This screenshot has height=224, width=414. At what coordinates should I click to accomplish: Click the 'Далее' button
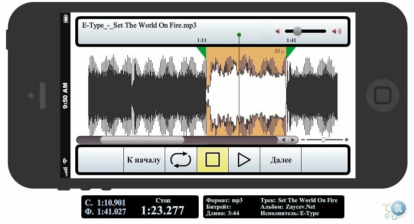pos(281,160)
